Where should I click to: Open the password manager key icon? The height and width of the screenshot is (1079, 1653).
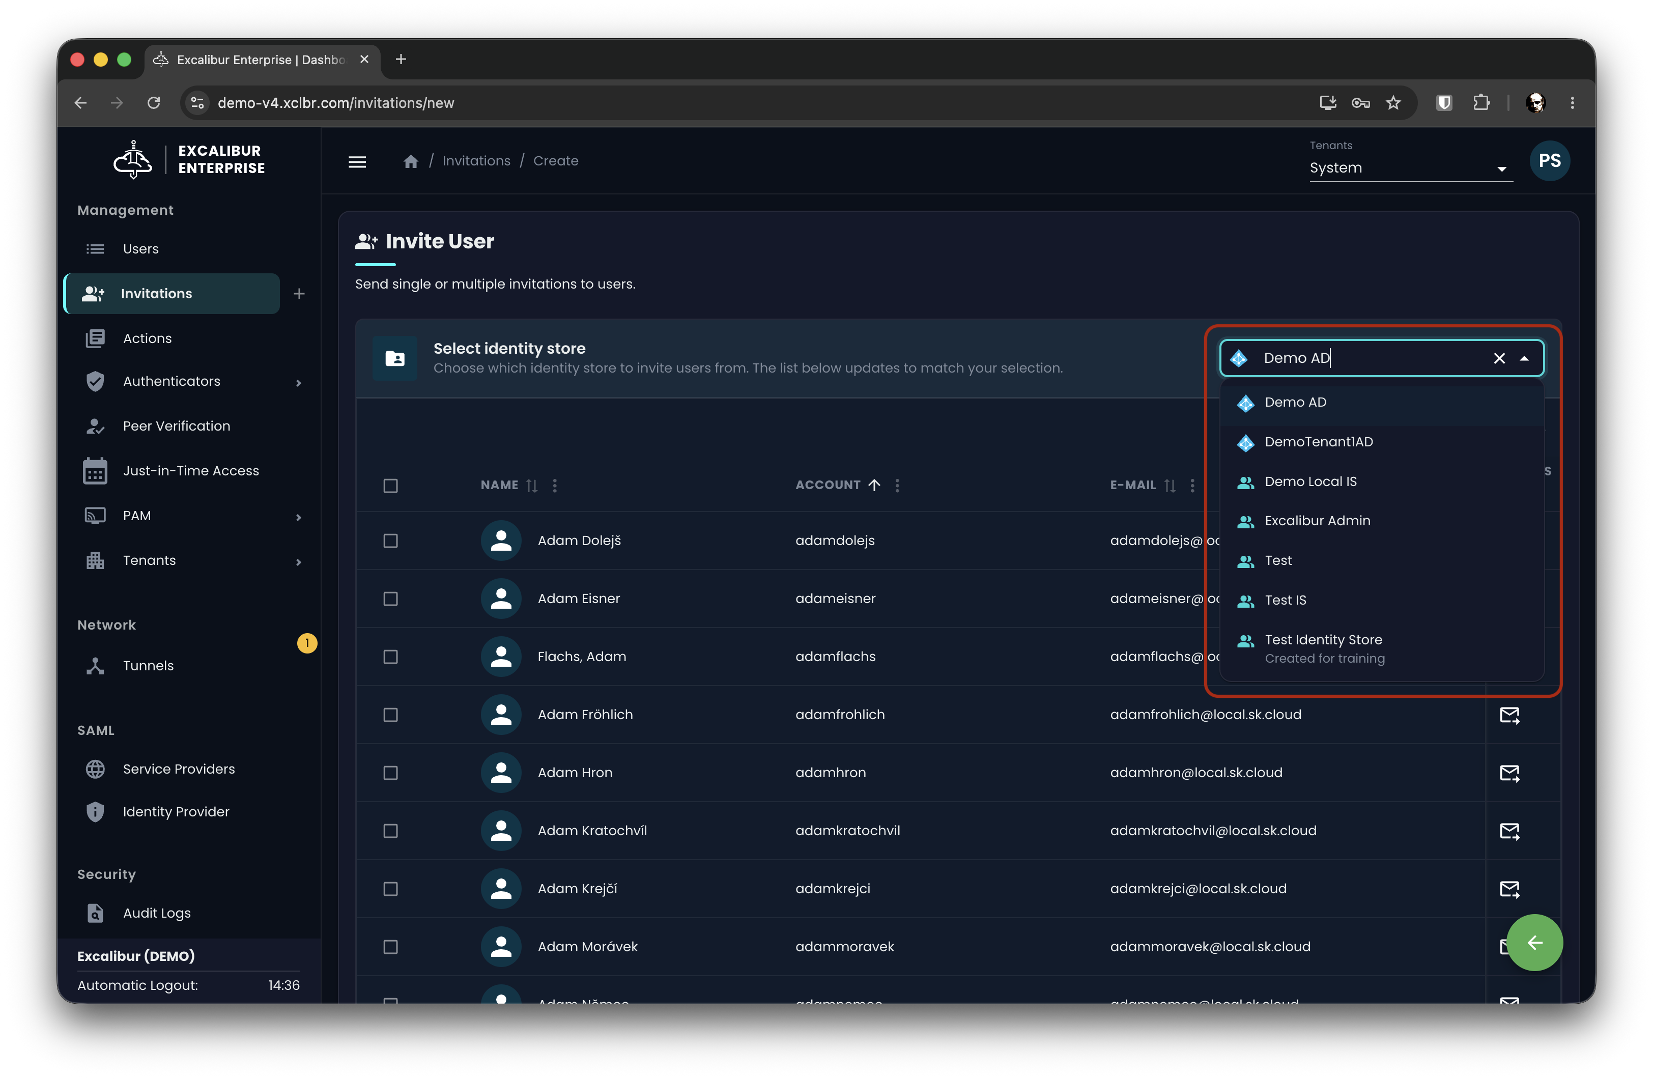click(1360, 103)
